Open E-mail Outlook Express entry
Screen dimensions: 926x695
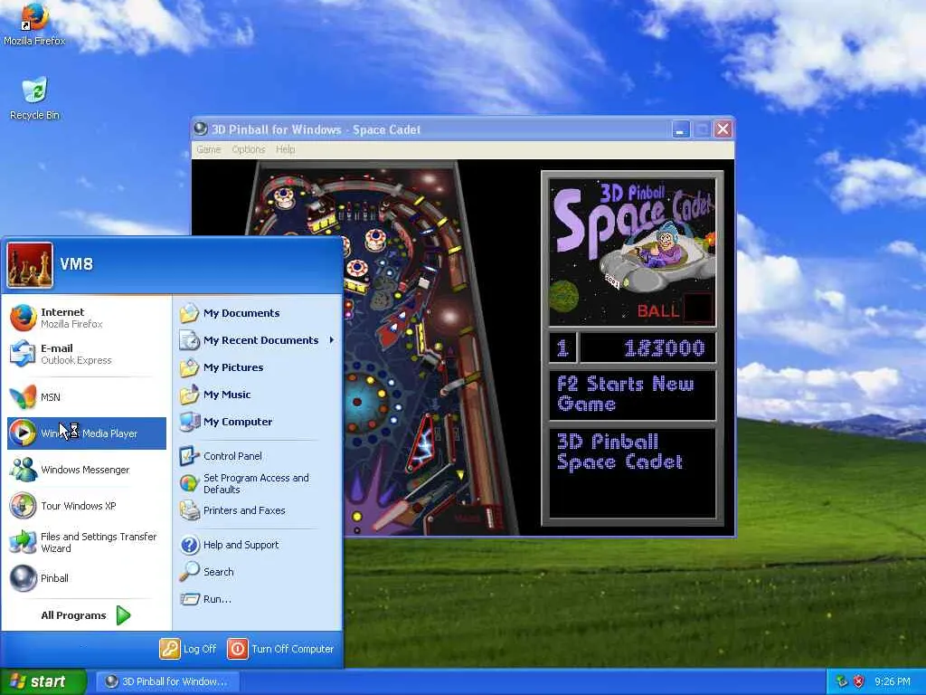click(87, 354)
